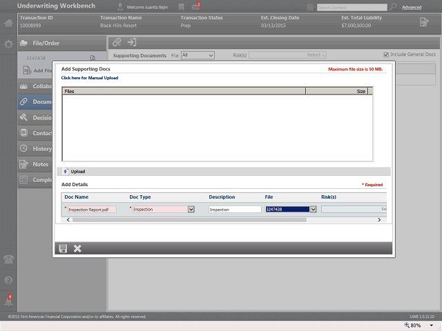Click the Description input field
Screen dimensions: 442x331
[x=235, y=210]
